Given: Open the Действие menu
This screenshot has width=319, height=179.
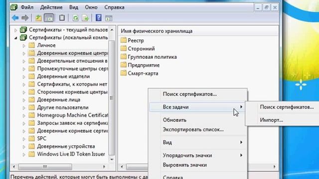Looking at the screenshot, I should click(51, 7).
